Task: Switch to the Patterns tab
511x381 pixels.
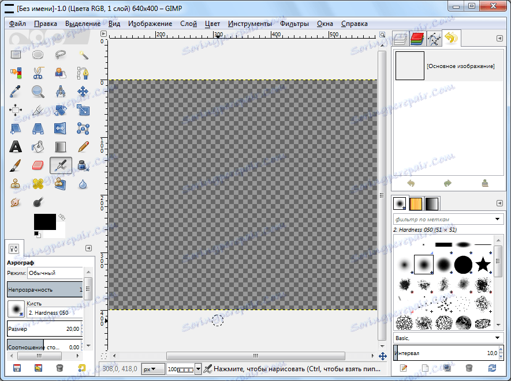Action: point(416,203)
